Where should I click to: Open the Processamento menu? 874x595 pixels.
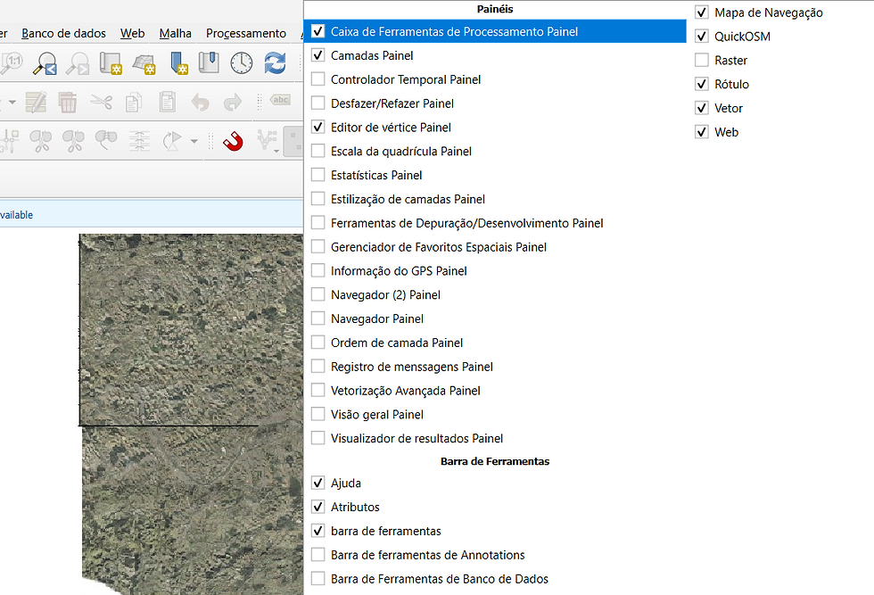pos(246,34)
